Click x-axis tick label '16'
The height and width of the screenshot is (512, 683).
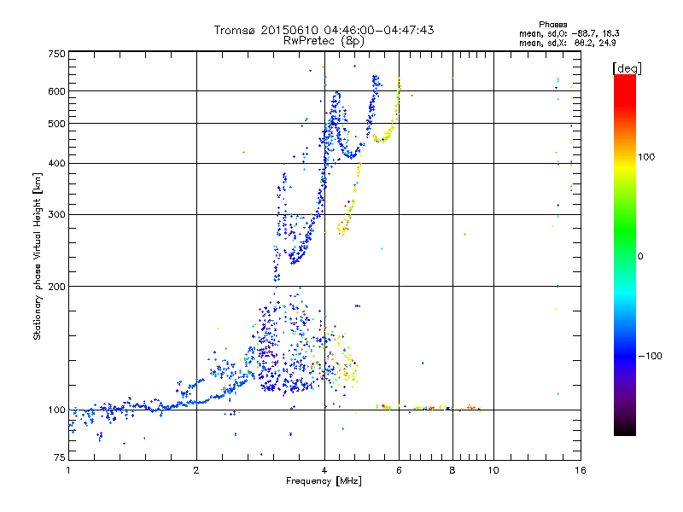click(x=581, y=470)
